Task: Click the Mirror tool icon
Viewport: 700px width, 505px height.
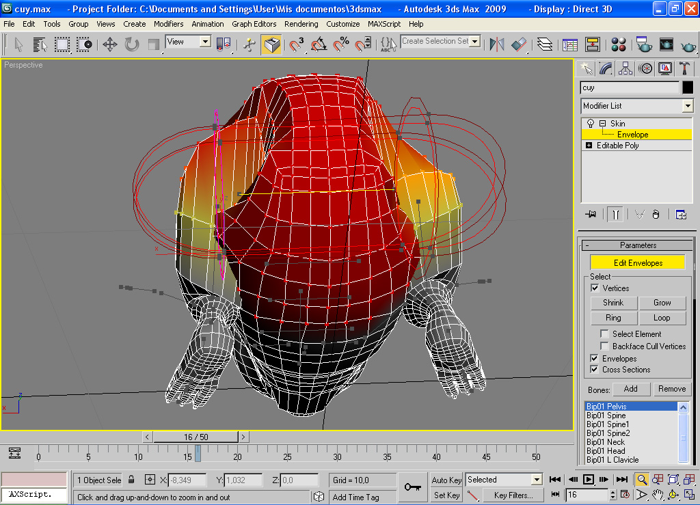Action: coord(497,44)
